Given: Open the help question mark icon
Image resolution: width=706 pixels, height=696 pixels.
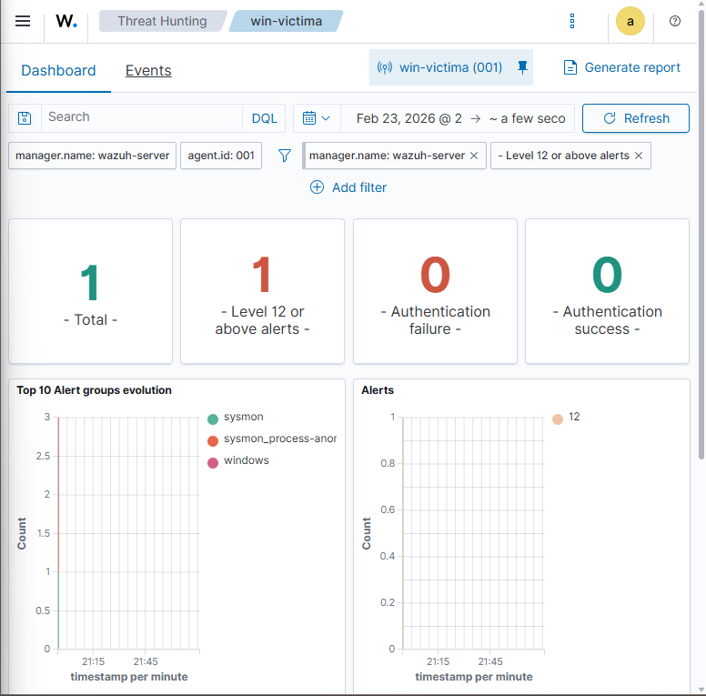Looking at the screenshot, I should click(675, 21).
